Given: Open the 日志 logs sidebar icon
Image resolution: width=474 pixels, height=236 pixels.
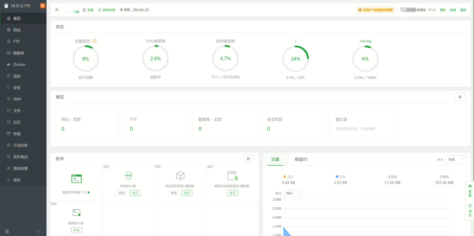Looking at the screenshot, I should point(9,122).
